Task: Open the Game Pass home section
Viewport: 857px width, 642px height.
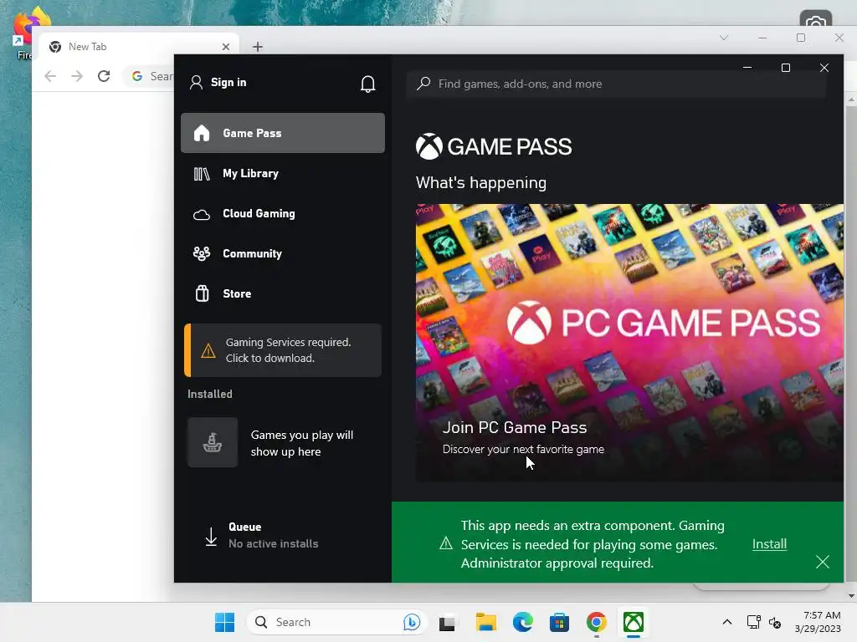Action: (x=283, y=133)
